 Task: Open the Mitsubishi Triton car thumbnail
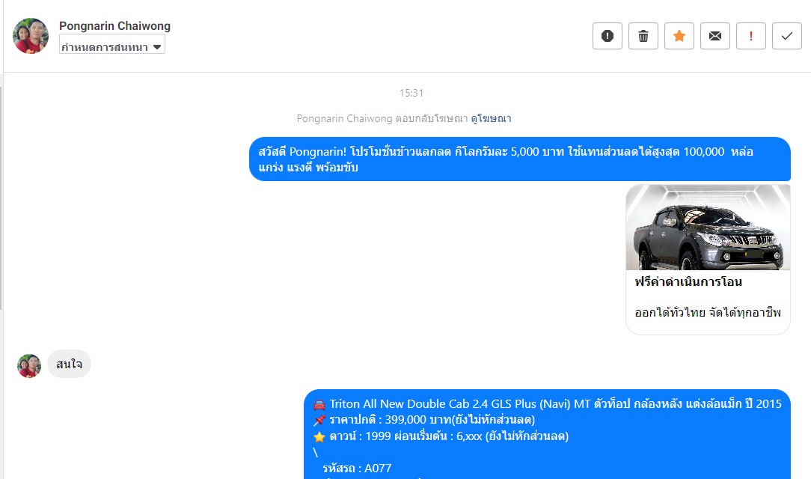[708, 228]
